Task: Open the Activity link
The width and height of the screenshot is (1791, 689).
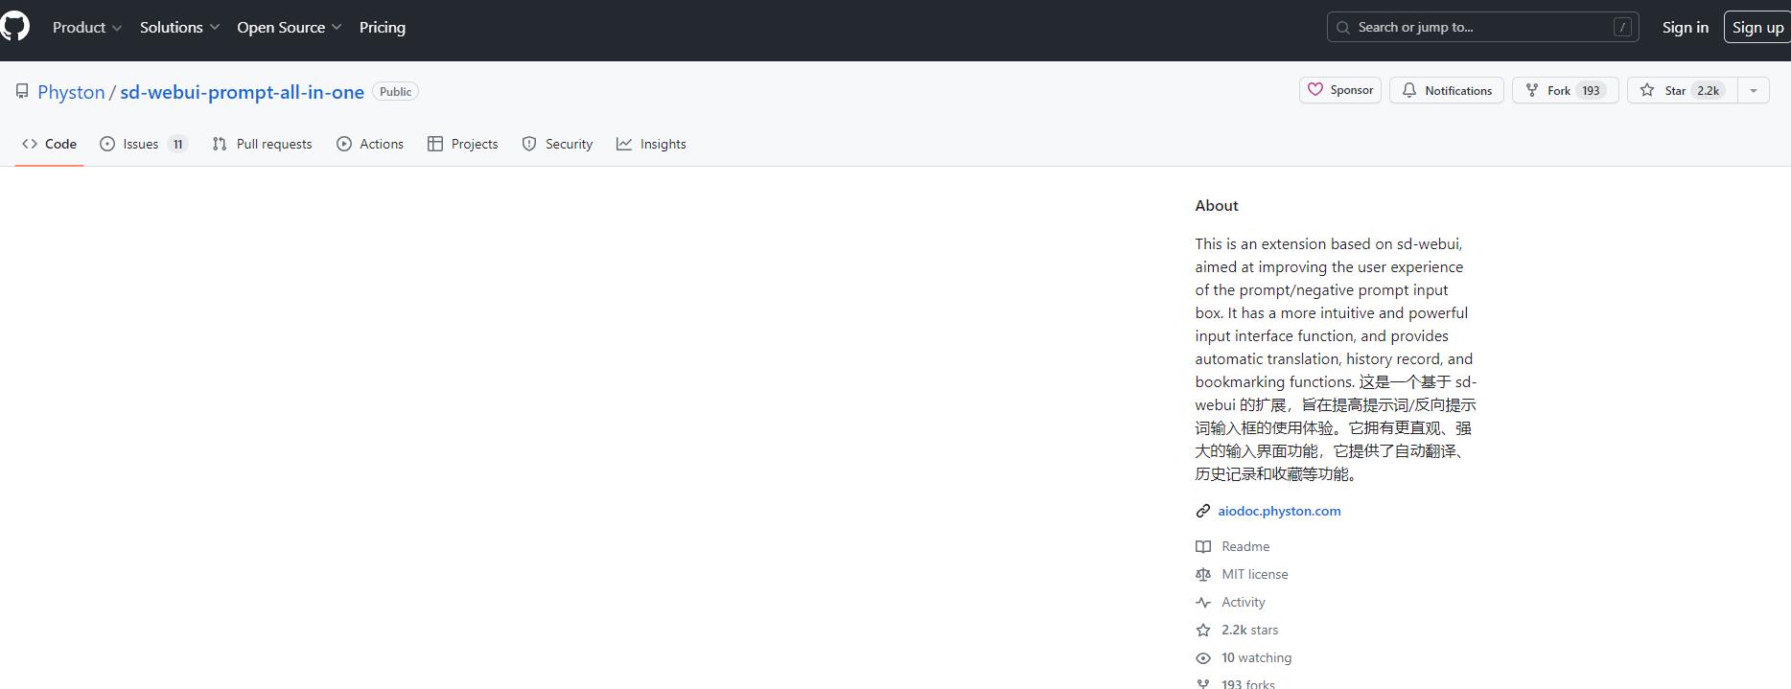Action: (1244, 602)
